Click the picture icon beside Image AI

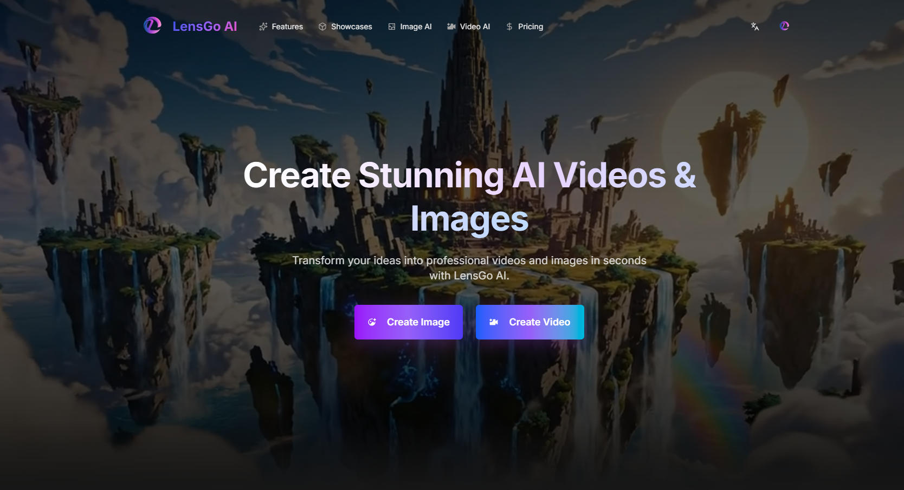point(391,26)
